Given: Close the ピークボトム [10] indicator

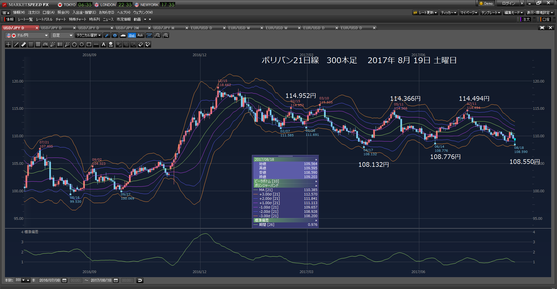Looking at the screenshot, I should point(316,181).
